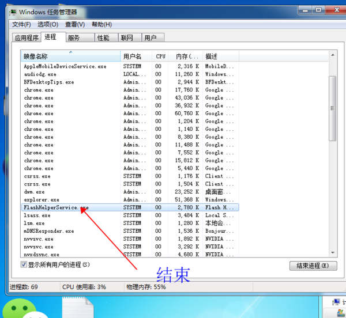Select chrome.exe using 43,036 K

click(130, 98)
